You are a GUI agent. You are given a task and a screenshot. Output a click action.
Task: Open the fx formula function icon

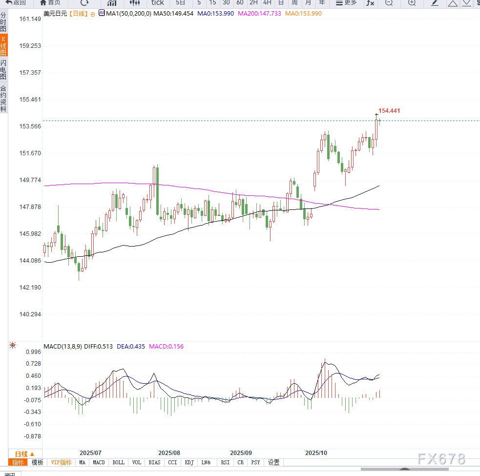(370, 3)
